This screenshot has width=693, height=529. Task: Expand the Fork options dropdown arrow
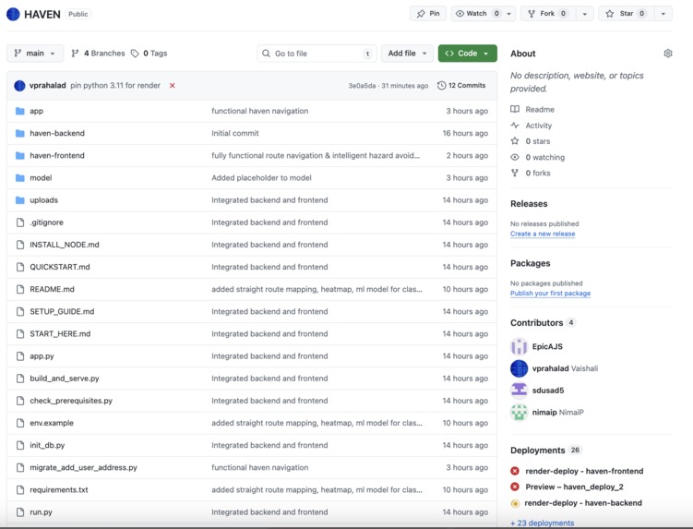pos(585,14)
